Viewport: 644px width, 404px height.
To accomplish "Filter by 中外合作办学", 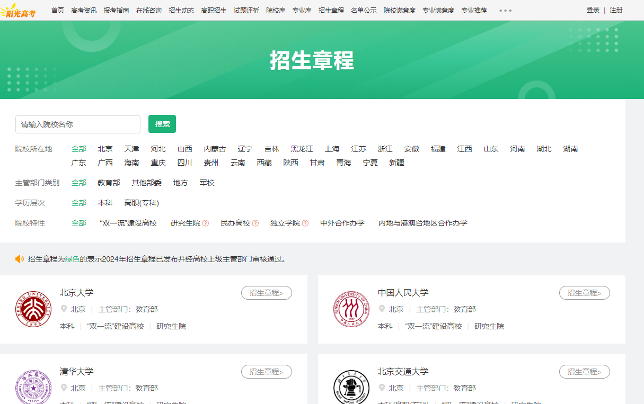I will click(342, 223).
